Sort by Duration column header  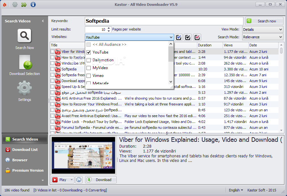tap(210, 45)
